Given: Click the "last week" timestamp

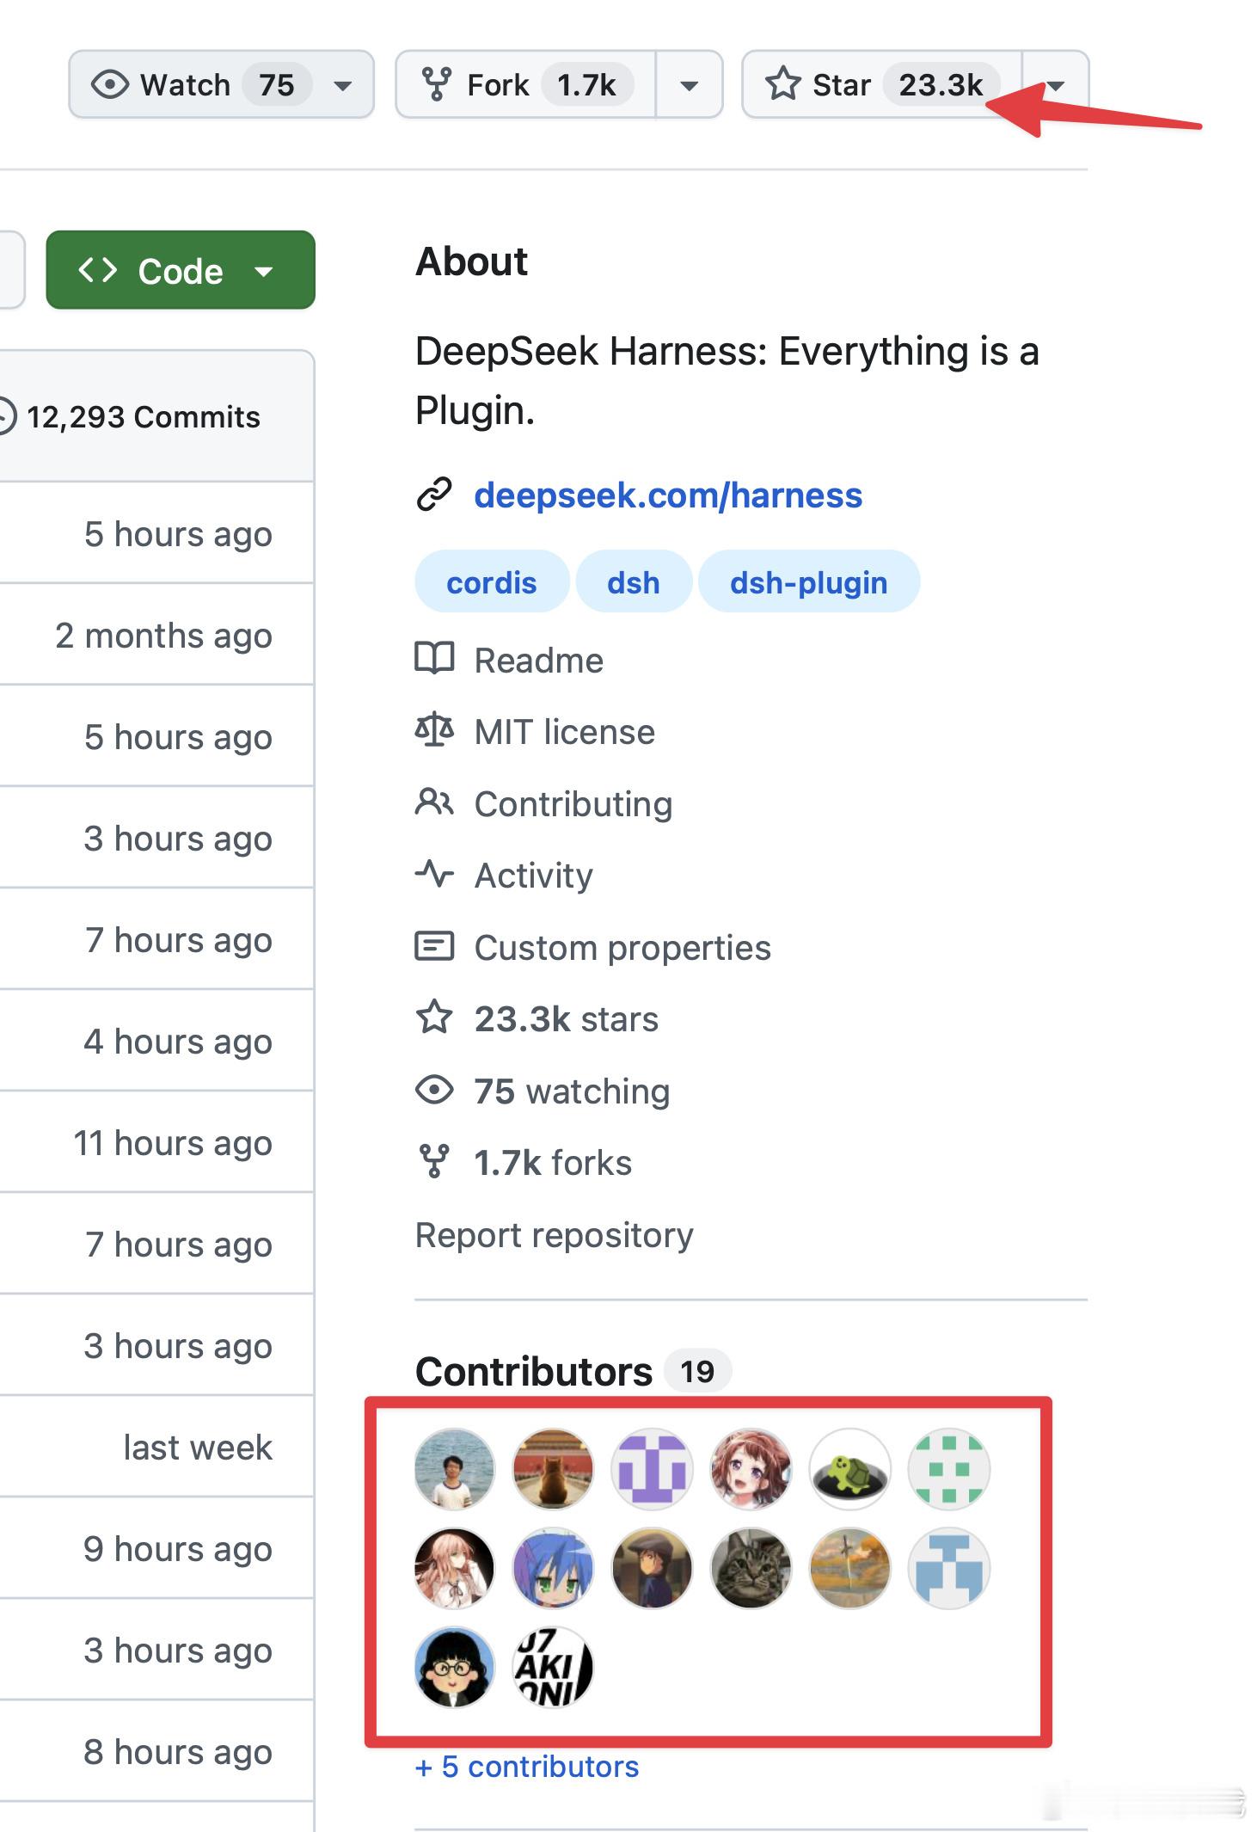Looking at the screenshot, I should tap(198, 1448).
